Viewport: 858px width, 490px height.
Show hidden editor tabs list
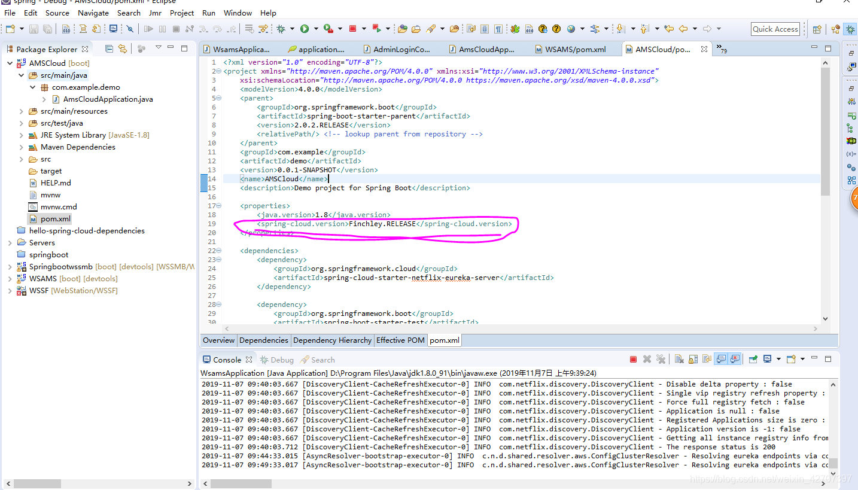point(722,49)
